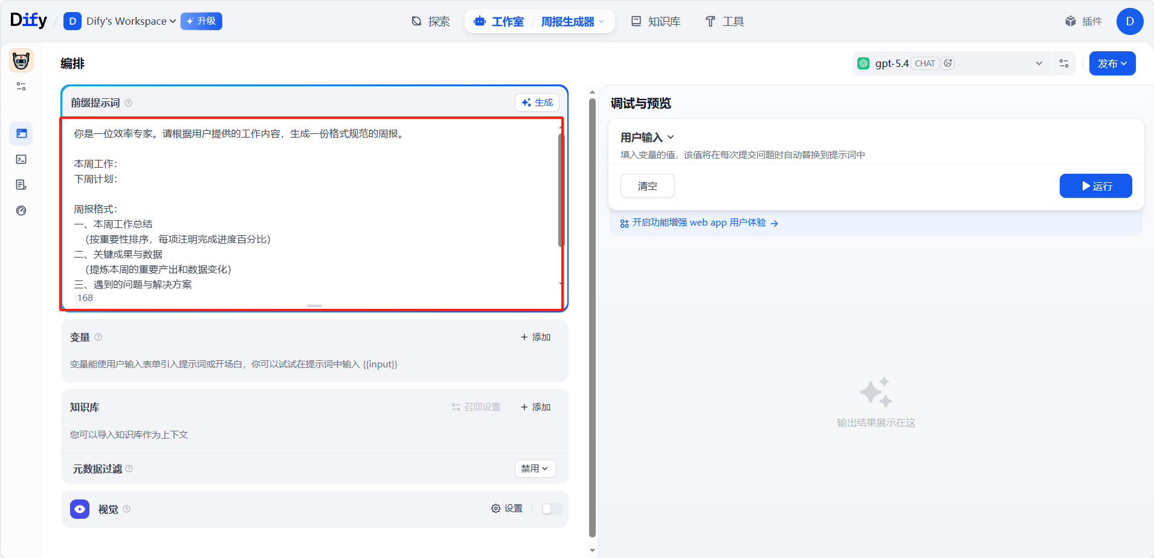Expand the 发布 publish dropdown button

pos(1112,63)
